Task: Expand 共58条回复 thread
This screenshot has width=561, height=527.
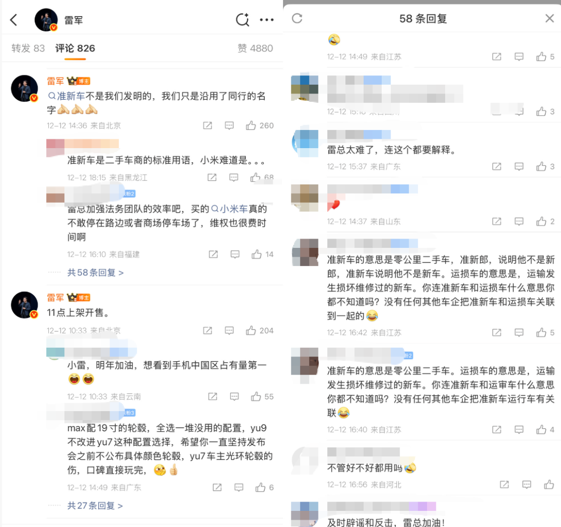Action: coord(96,273)
